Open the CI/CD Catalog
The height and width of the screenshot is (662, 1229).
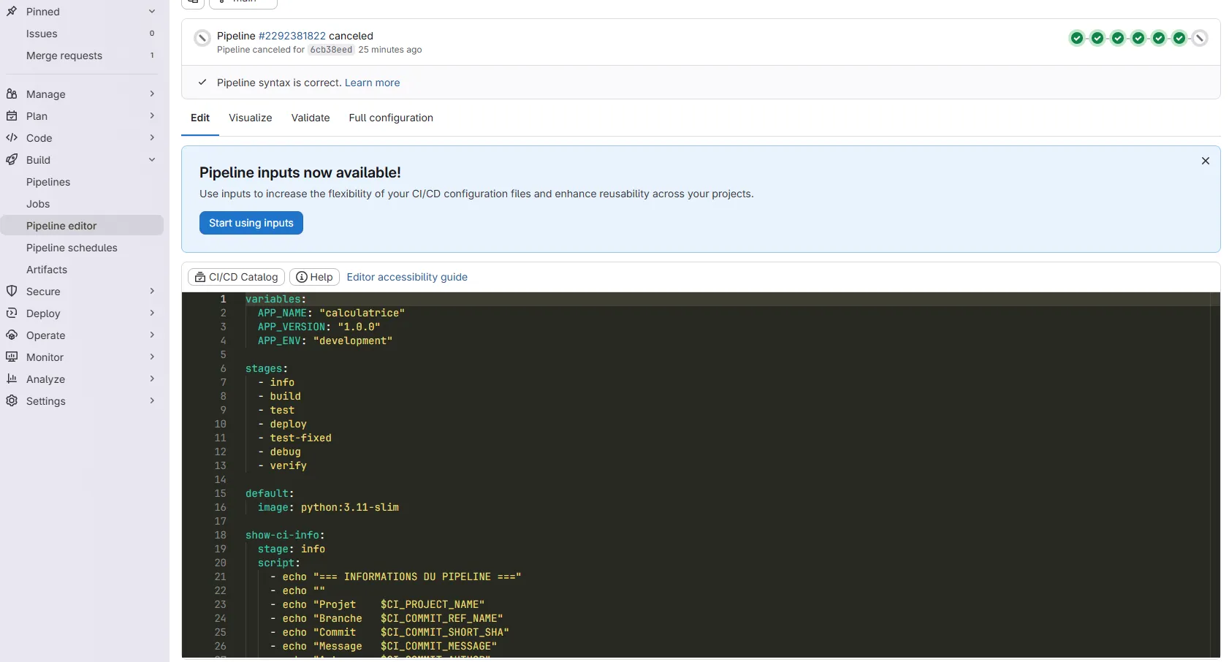tap(235, 276)
